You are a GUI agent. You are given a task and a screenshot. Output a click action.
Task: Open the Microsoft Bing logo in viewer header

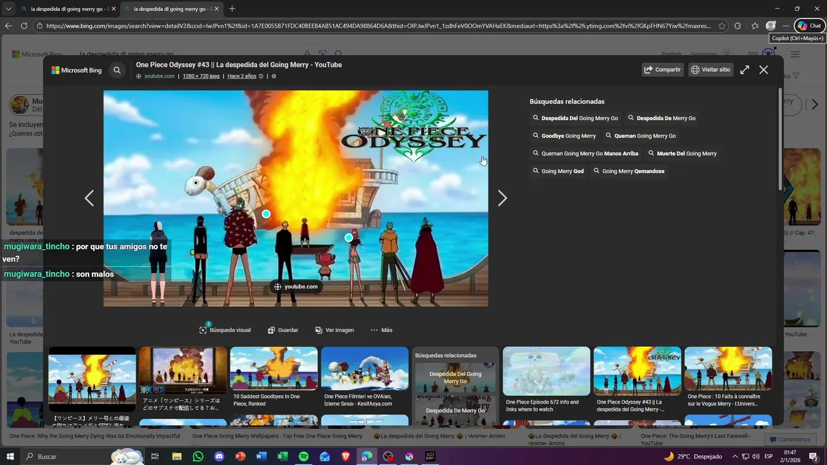[x=77, y=70]
